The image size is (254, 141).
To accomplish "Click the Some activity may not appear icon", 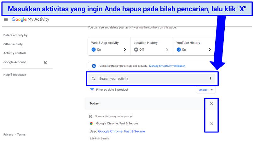I will click(90, 116).
